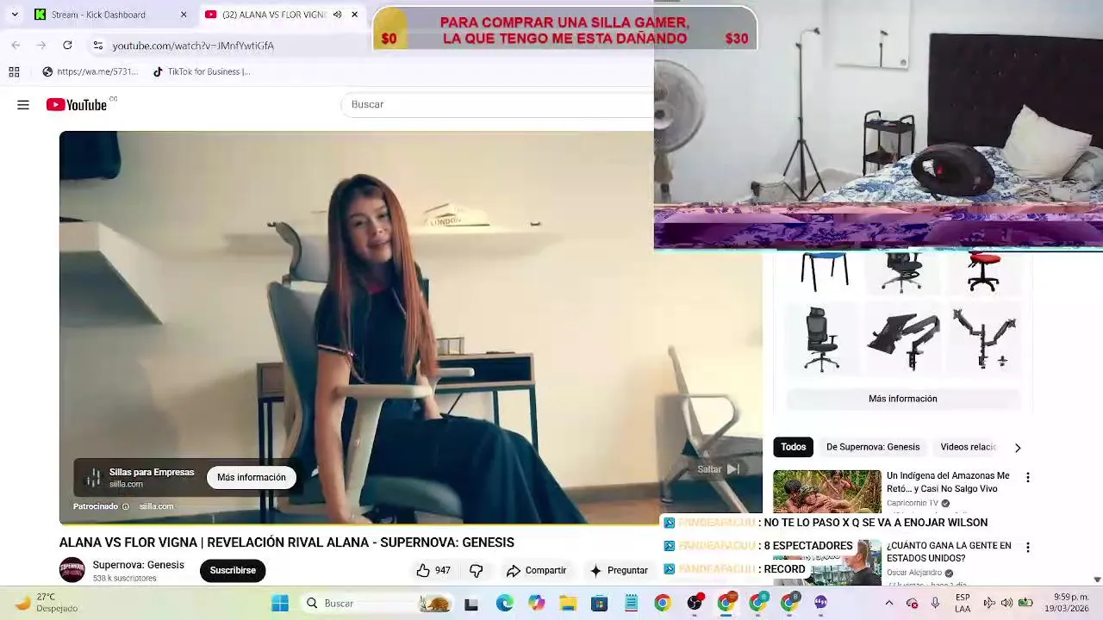Close the ALANA VS FLOR VIGNA tab
The height and width of the screenshot is (620, 1103).
click(x=354, y=15)
